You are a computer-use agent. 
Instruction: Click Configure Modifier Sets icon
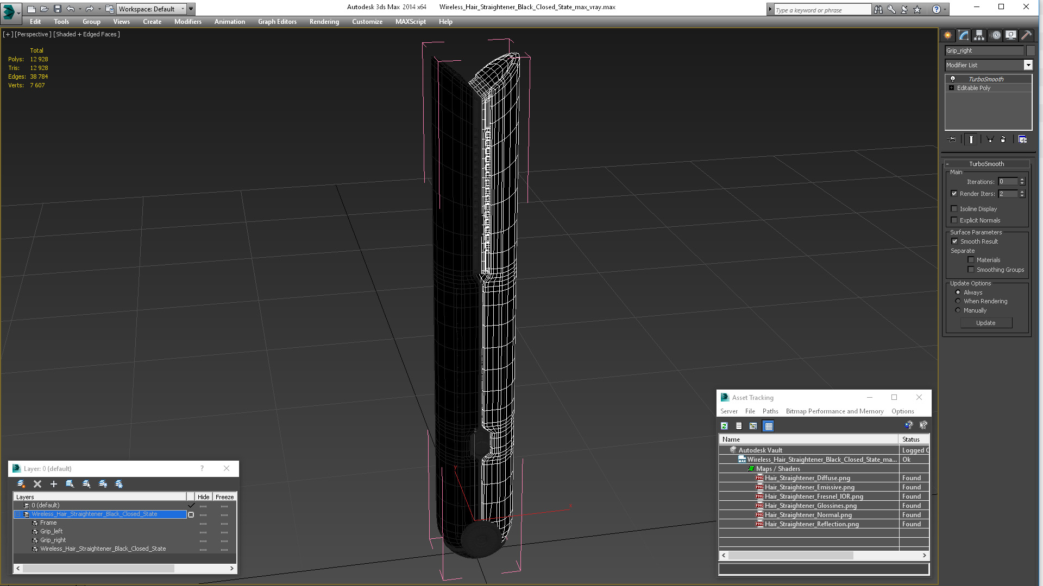tap(1022, 139)
